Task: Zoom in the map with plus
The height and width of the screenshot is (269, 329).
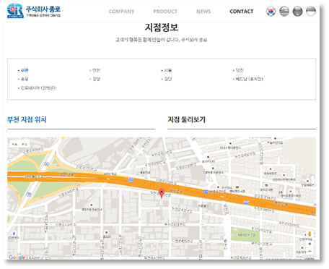Action: click(x=310, y=244)
